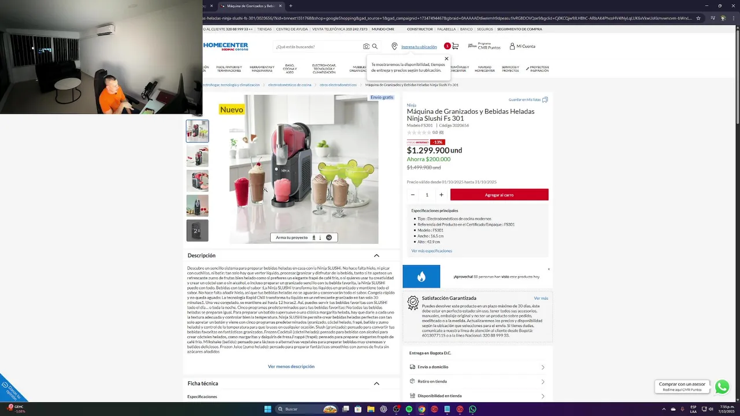The width and height of the screenshot is (740, 416).
Task: Expand Disponibilidad en tienda option
Action: coord(543,396)
